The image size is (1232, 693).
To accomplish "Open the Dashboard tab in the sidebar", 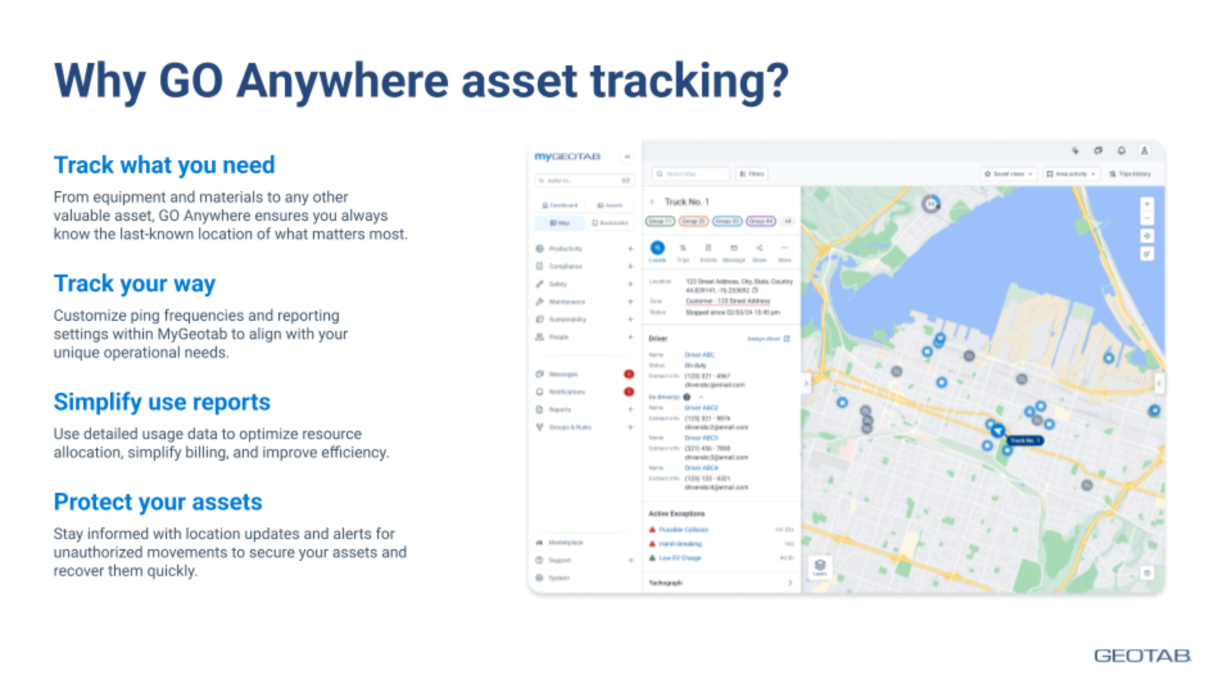I will click(x=560, y=205).
